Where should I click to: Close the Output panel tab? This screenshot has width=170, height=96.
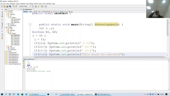tap(35, 59)
